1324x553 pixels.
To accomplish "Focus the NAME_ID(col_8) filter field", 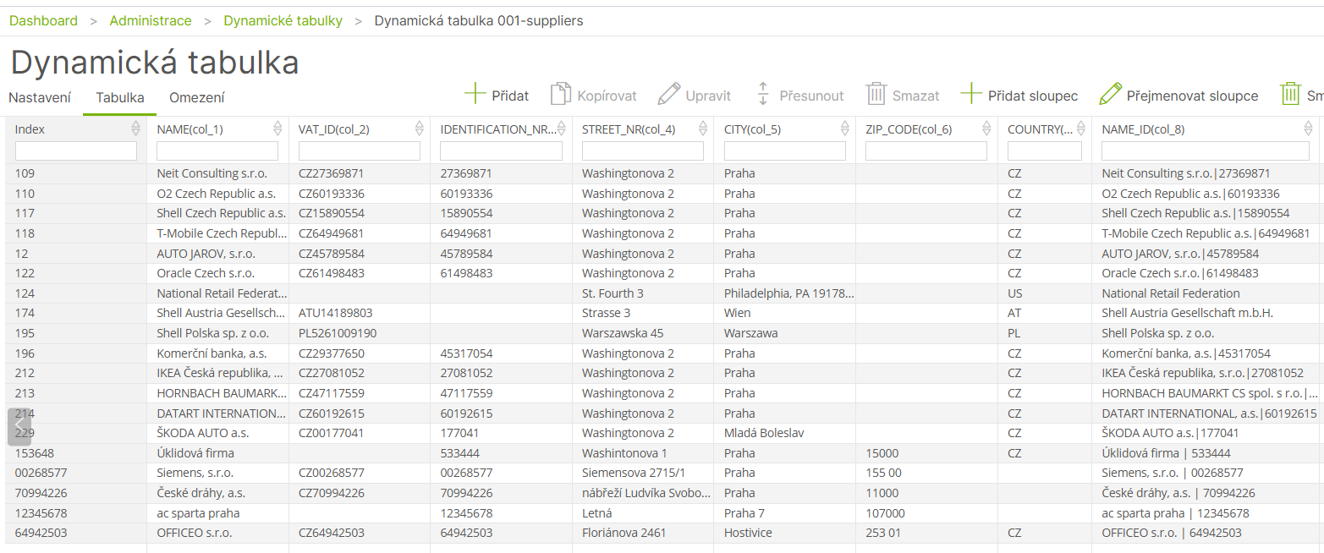I will click(x=1206, y=151).
